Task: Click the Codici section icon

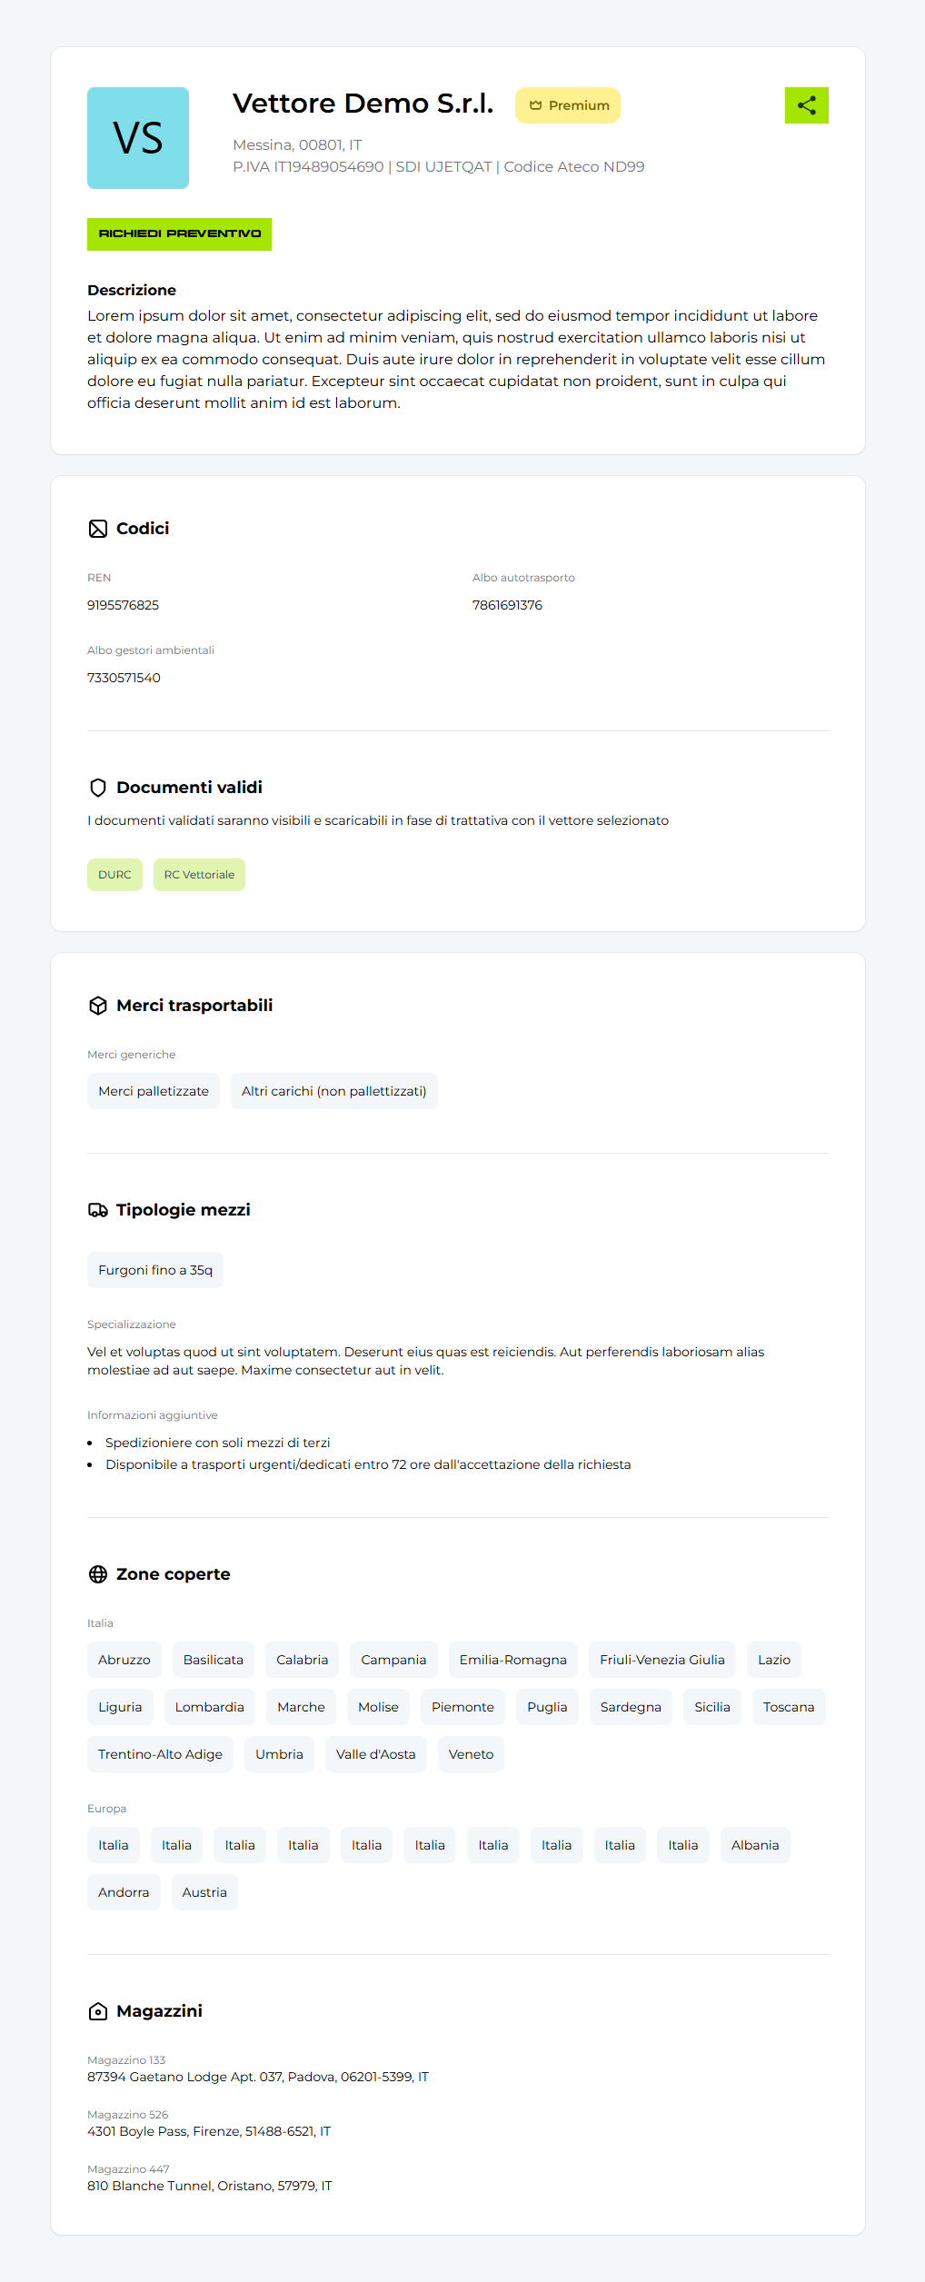Action: (98, 529)
